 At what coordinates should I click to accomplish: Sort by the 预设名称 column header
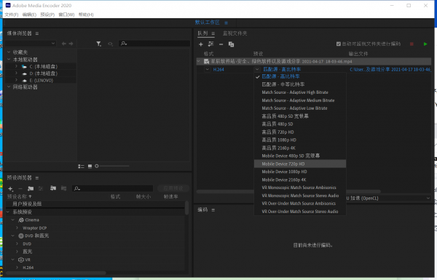[19, 196]
